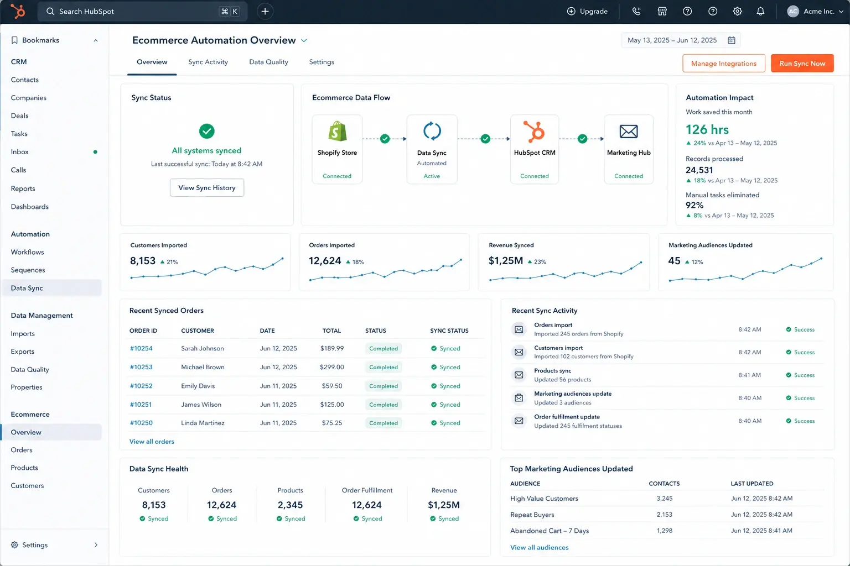Click the Products sync activity icon
Image resolution: width=850 pixels, height=566 pixels.
(x=519, y=375)
